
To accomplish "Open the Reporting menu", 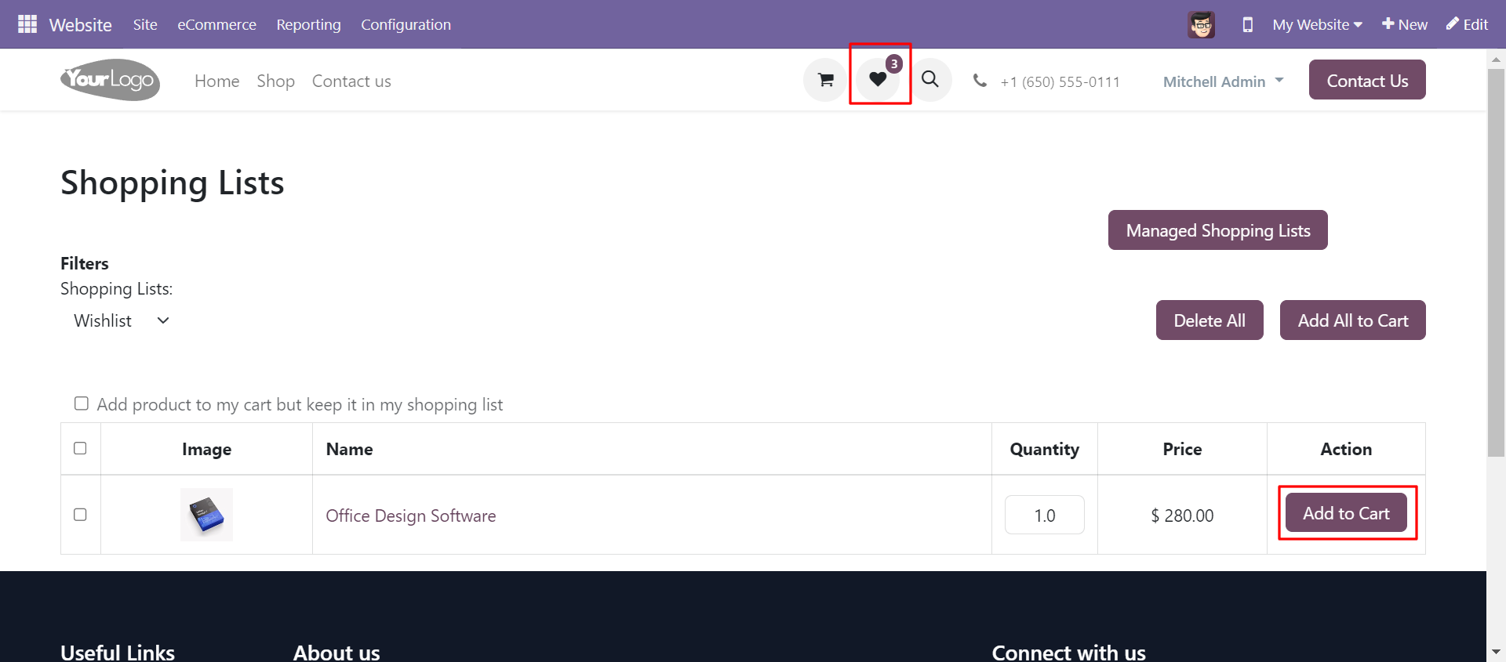I will pos(308,24).
